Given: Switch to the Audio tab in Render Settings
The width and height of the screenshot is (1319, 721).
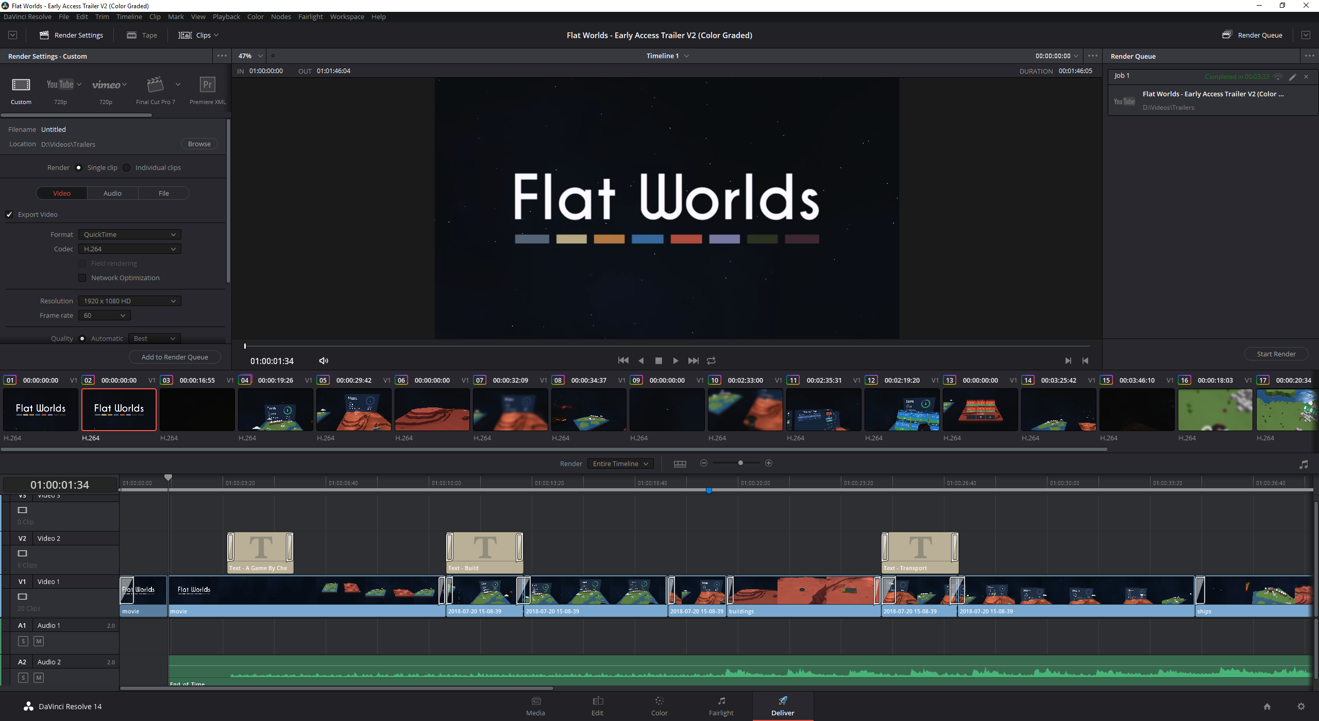Looking at the screenshot, I should [112, 193].
